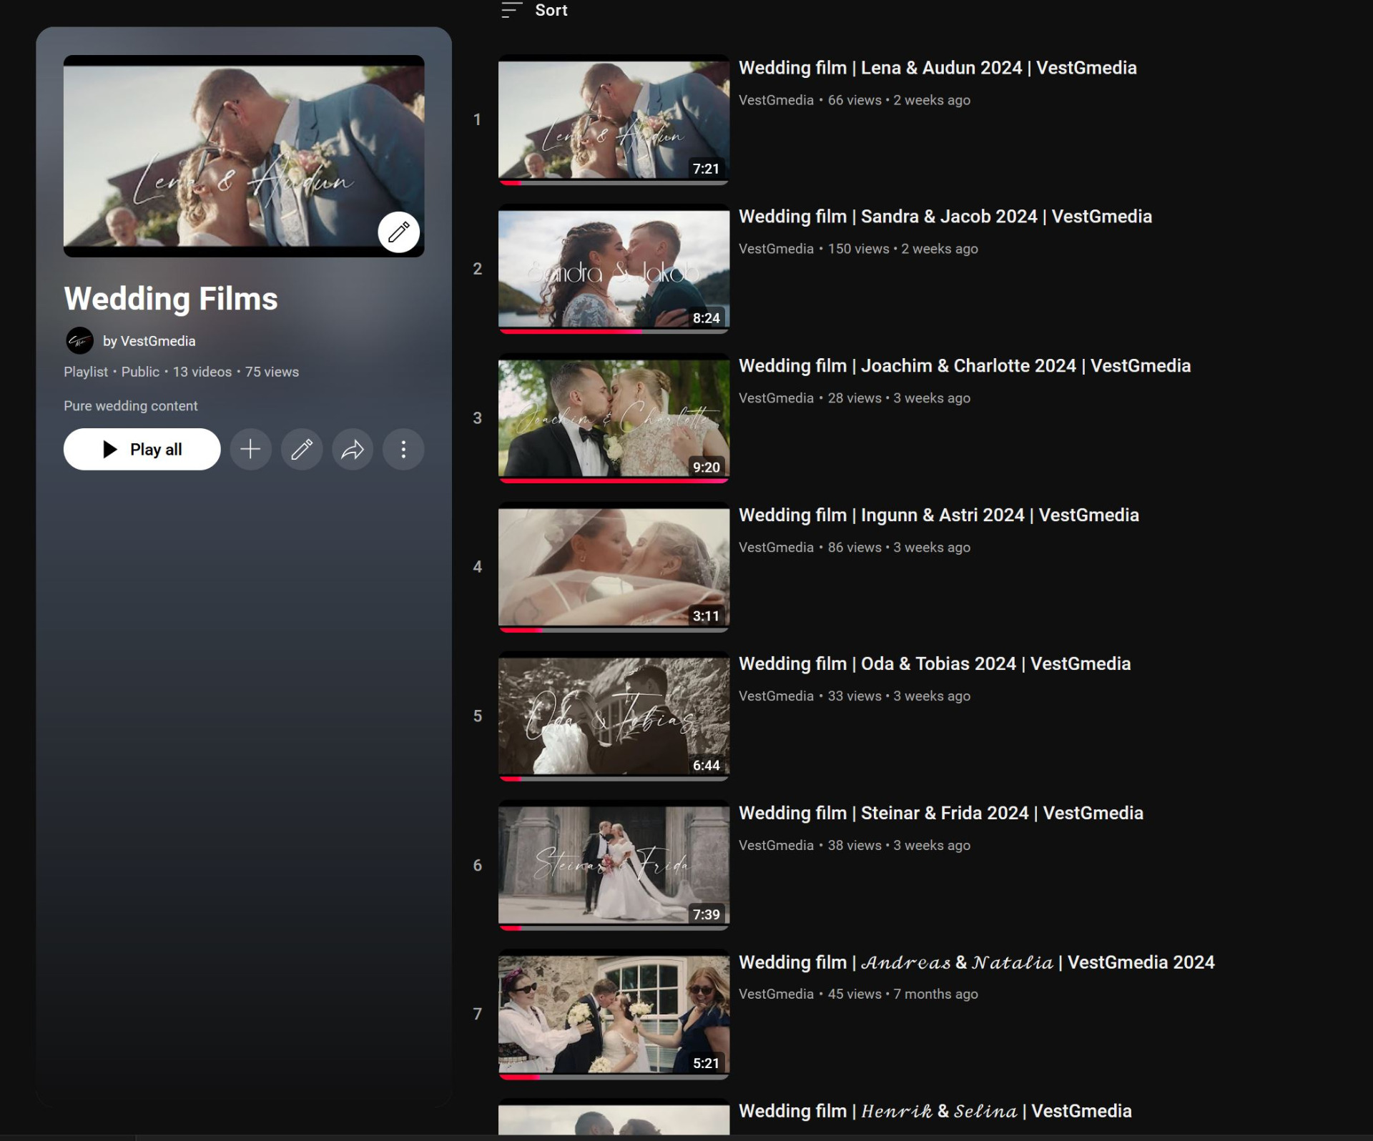The width and height of the screenshot is (1373, 1141).
Task: Click the Oda & Tobias video thumbnail
Action: (x=614, y=716)
